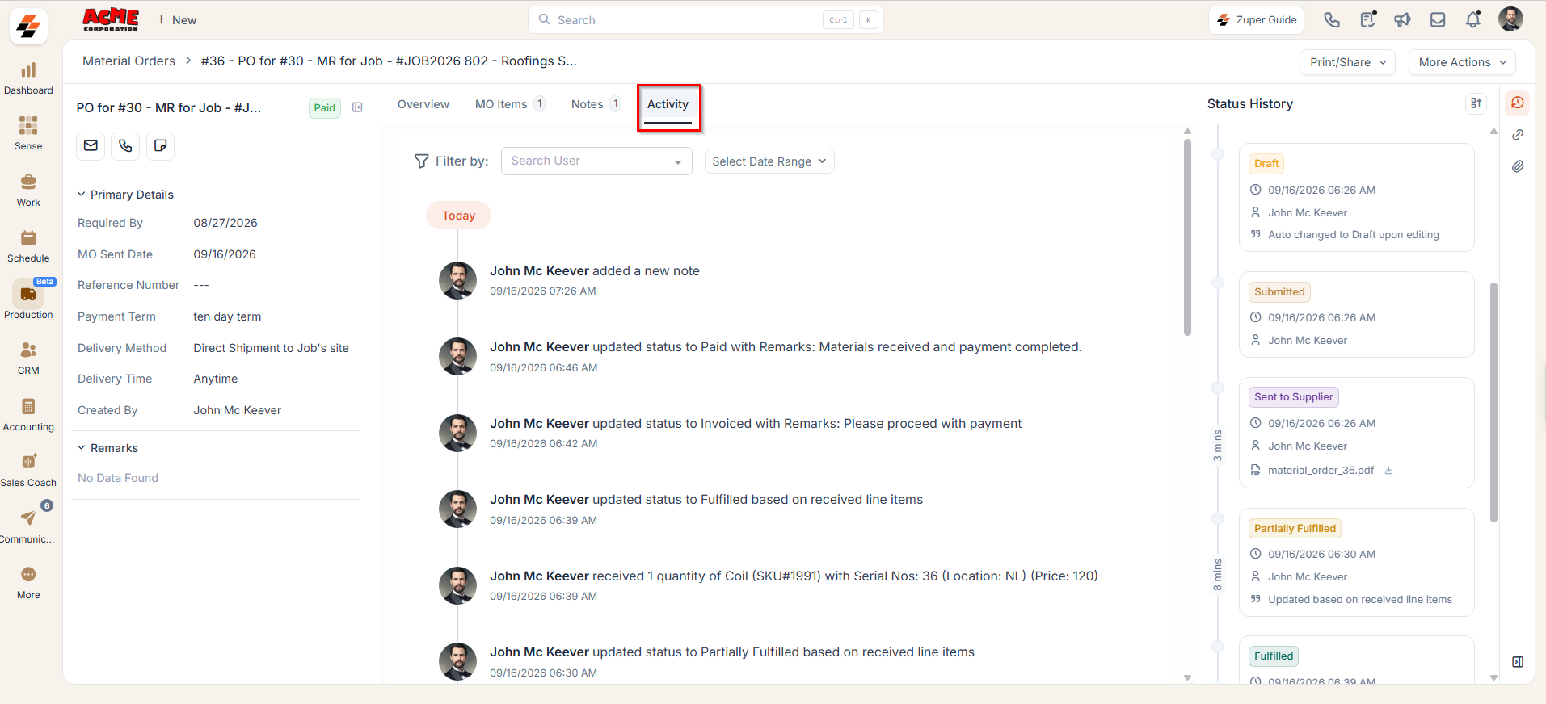The image size is (1546, 704).
Task: Download the material_order_36.pdf file
Action: (1388, 470)
